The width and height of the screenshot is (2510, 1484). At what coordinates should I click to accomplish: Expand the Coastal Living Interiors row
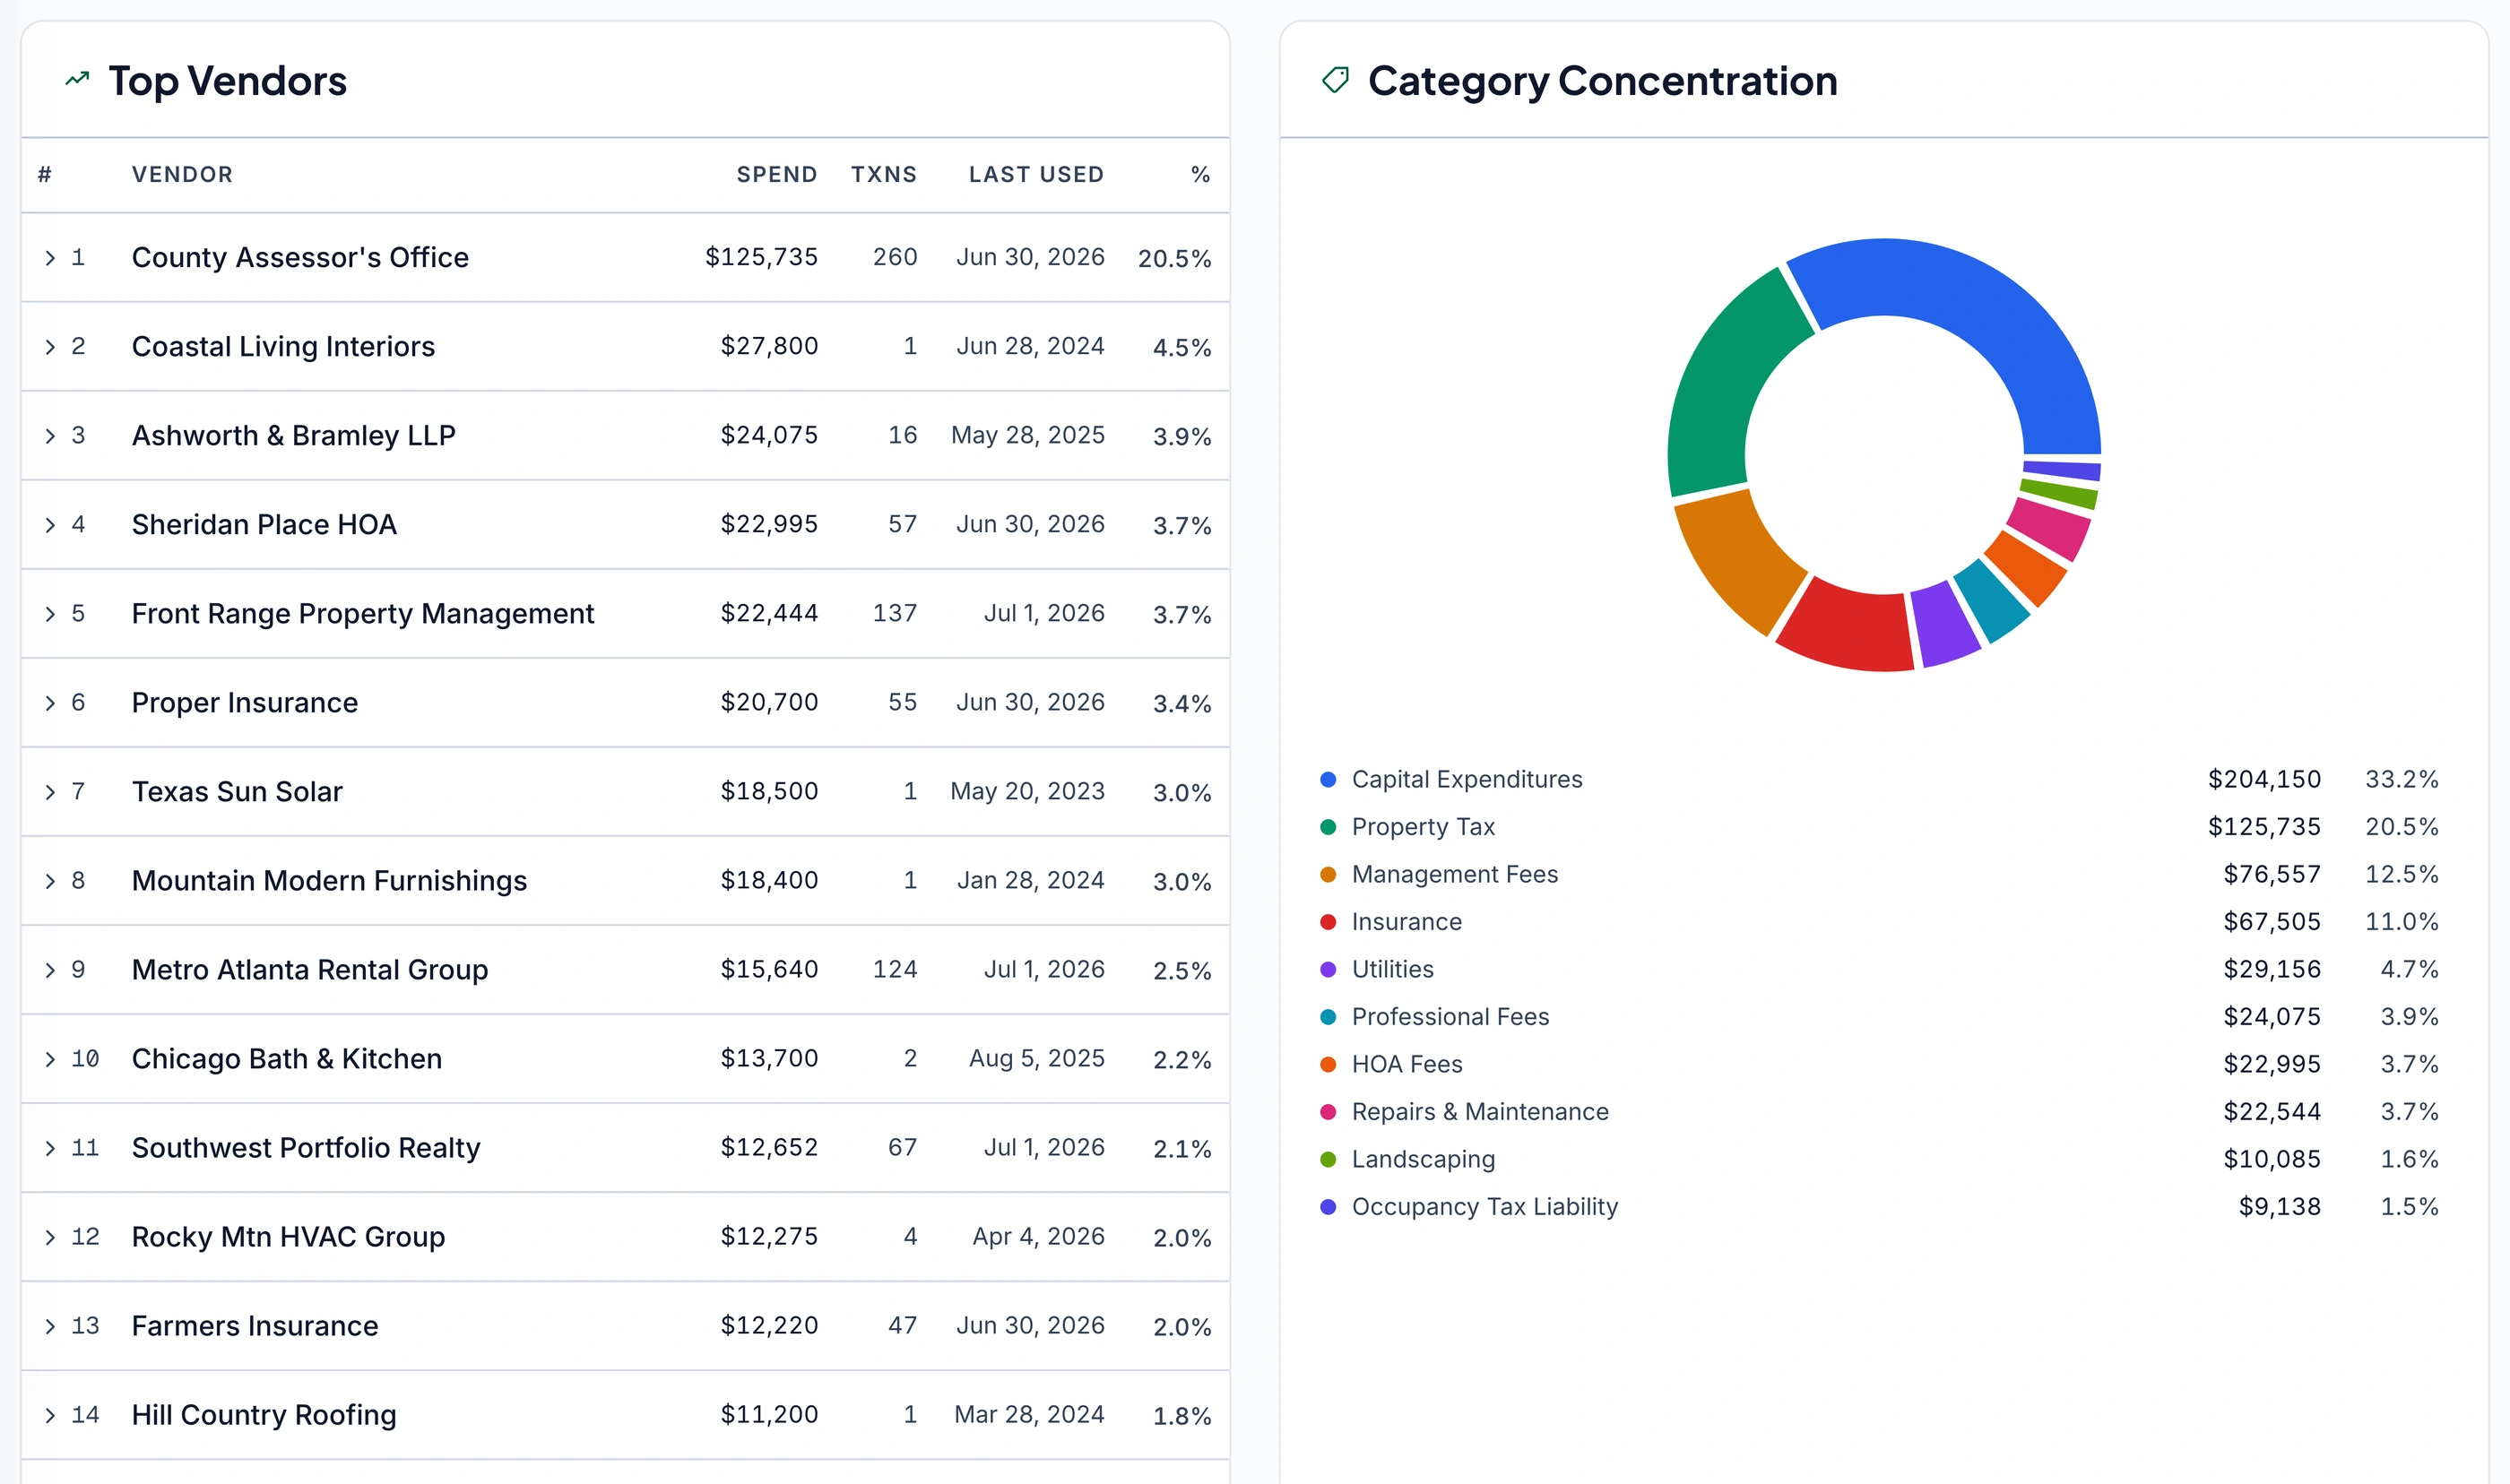(x=50, y=347)
